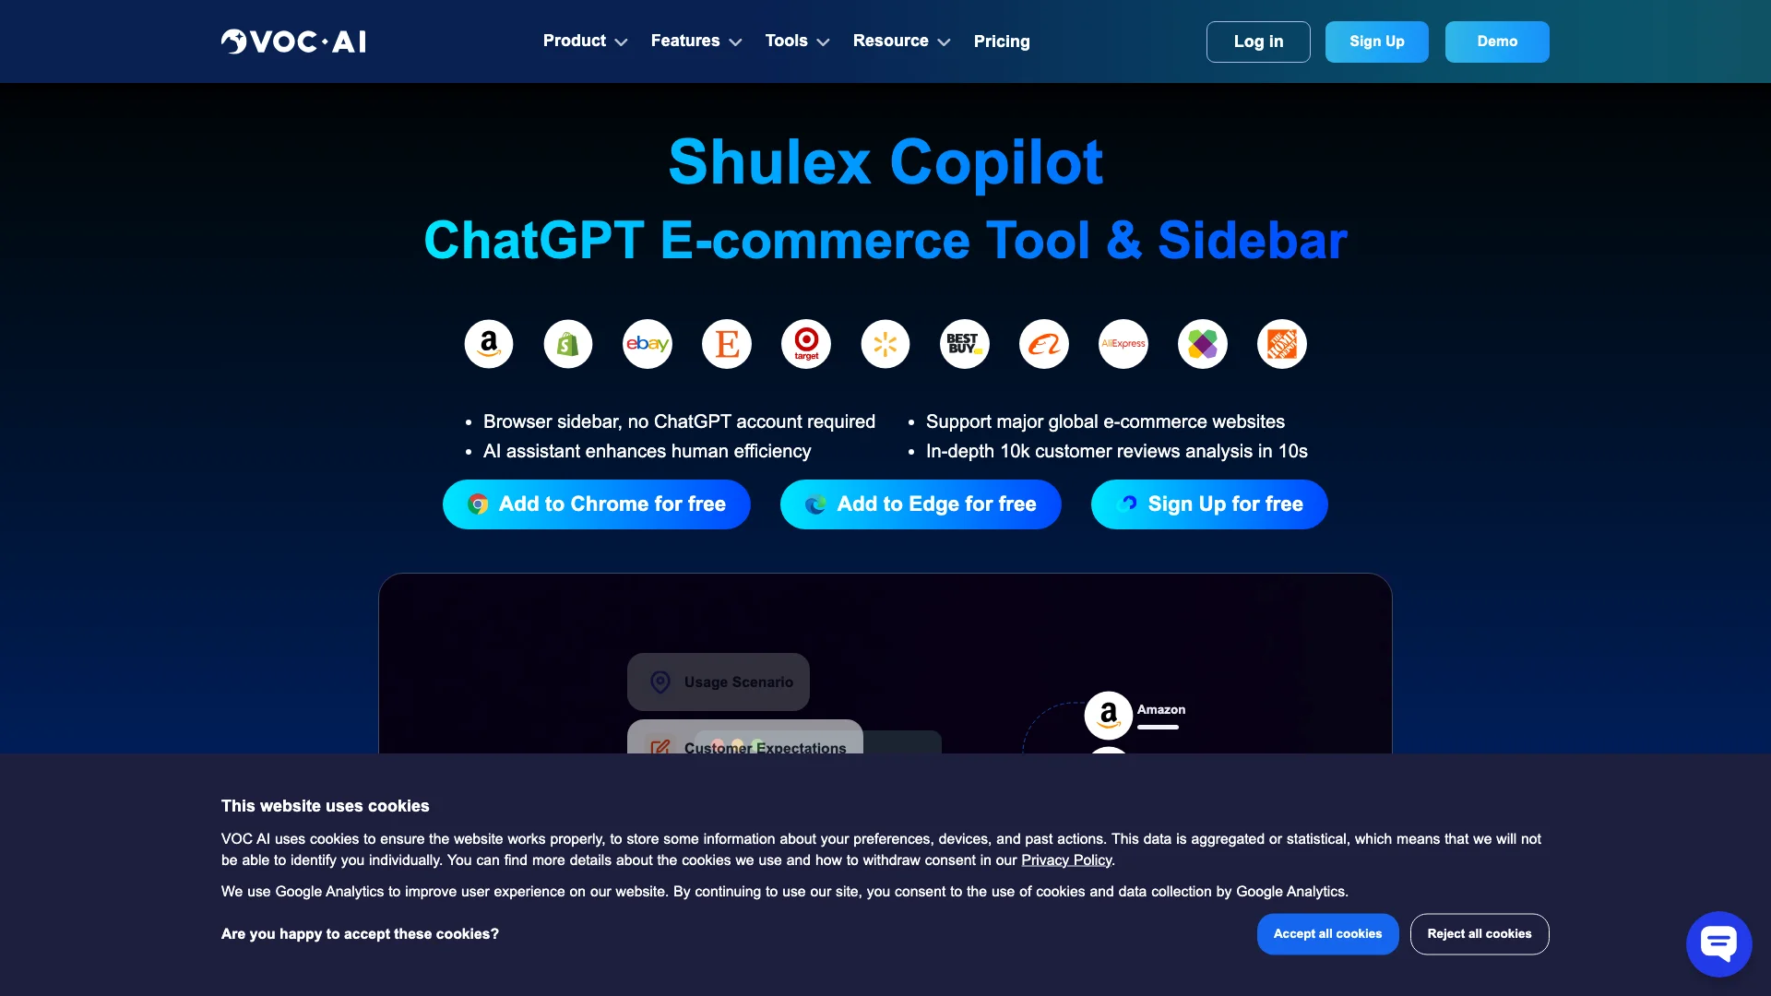Click the Target marketplace icon
The width and height of the screenshot is (1771, 996).
click(805, 343)
